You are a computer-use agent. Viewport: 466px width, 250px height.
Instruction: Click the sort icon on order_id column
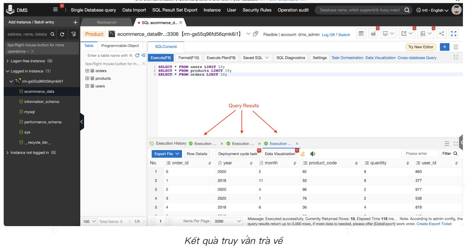(210, 163)
